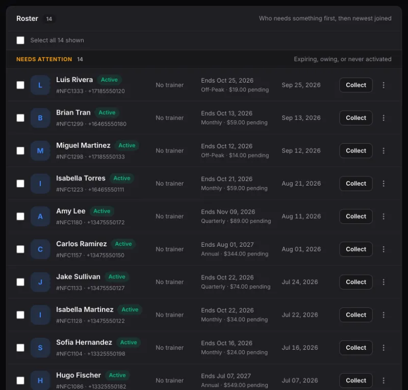The height and width of the screenshot is (390, 408).
Task: Open more options for Miguel Martinez
Action: (x=384, y=150)
